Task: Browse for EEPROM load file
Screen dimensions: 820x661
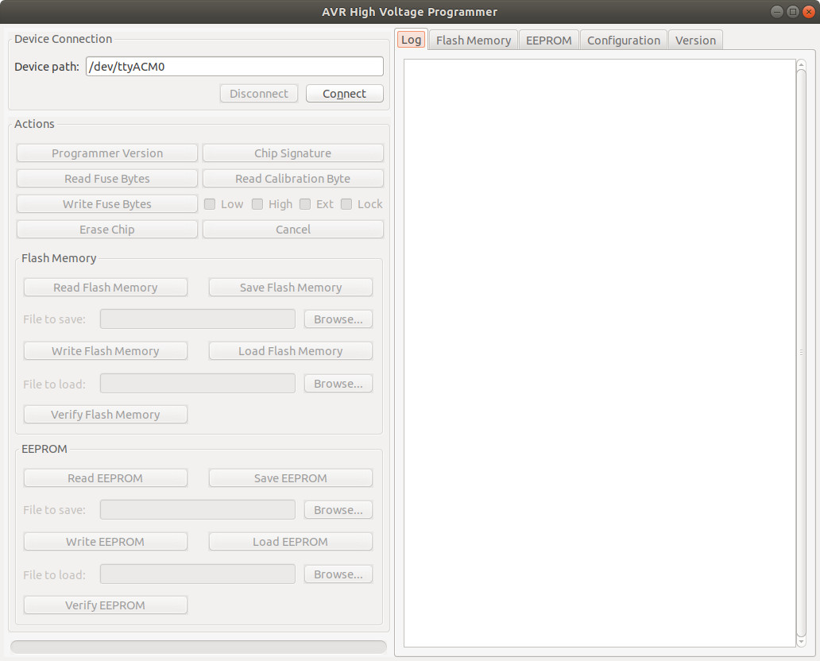Action: [x=338, y=574]
